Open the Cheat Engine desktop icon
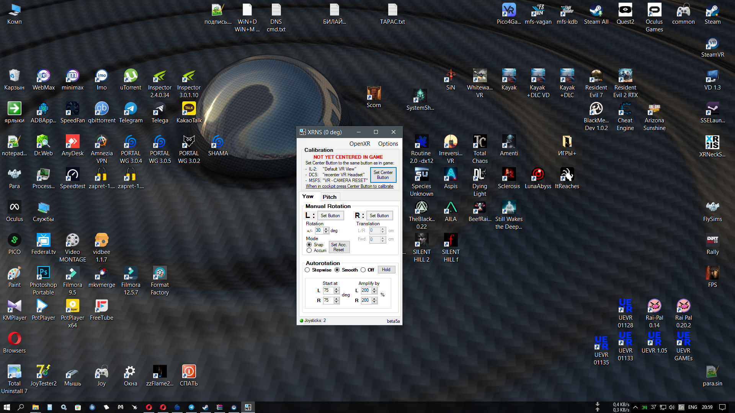The image size is (735, 413). [625, 117]
